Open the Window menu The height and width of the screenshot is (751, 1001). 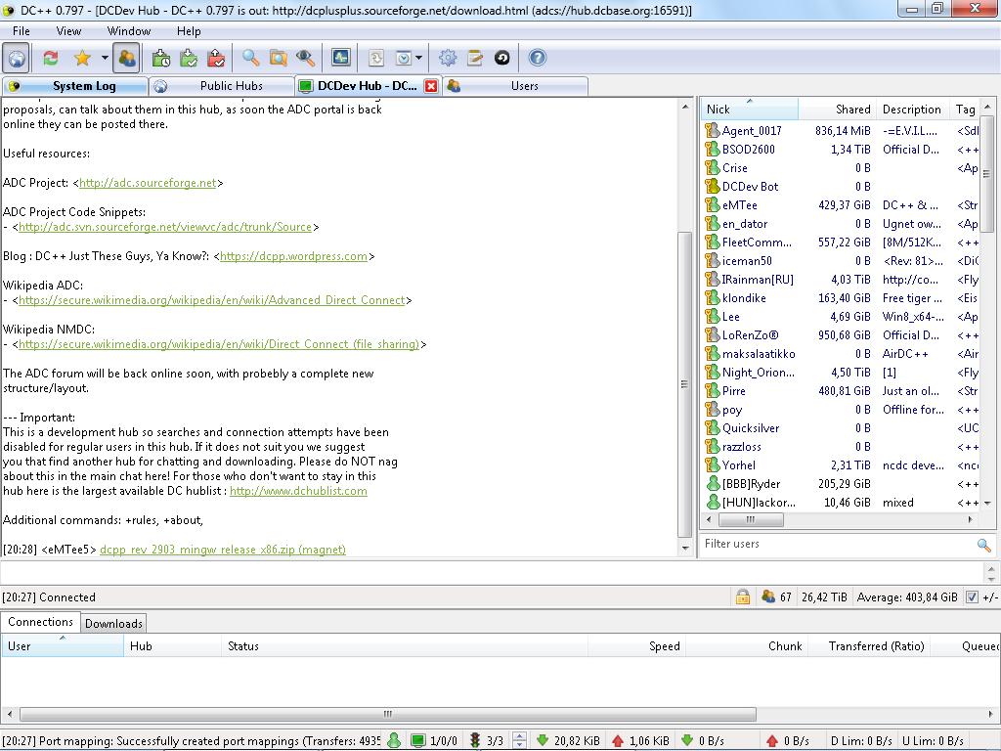pos(129,31)
